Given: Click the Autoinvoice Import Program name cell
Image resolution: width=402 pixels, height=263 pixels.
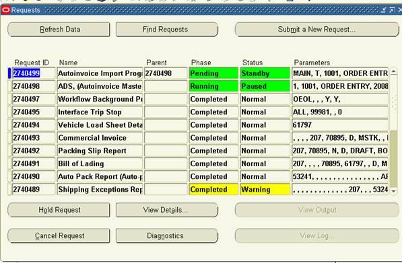Looking at the screenshot, I should (x=100, y=73).
